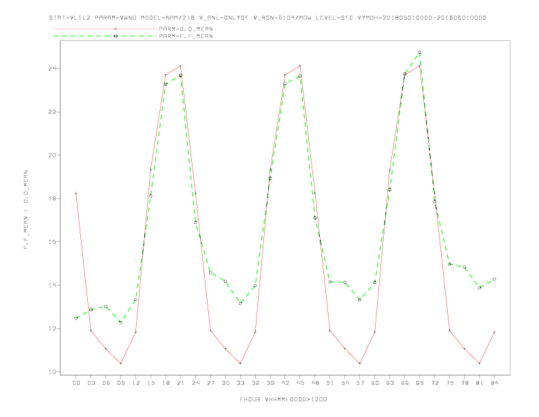The image size is (539, 417).
Task: Click the x-axis tick label 60
Action: 375,383
